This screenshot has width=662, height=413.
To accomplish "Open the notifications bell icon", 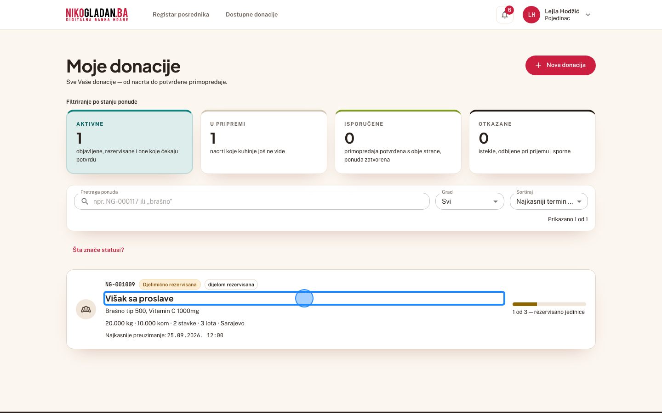I will [x=505, y=15].
